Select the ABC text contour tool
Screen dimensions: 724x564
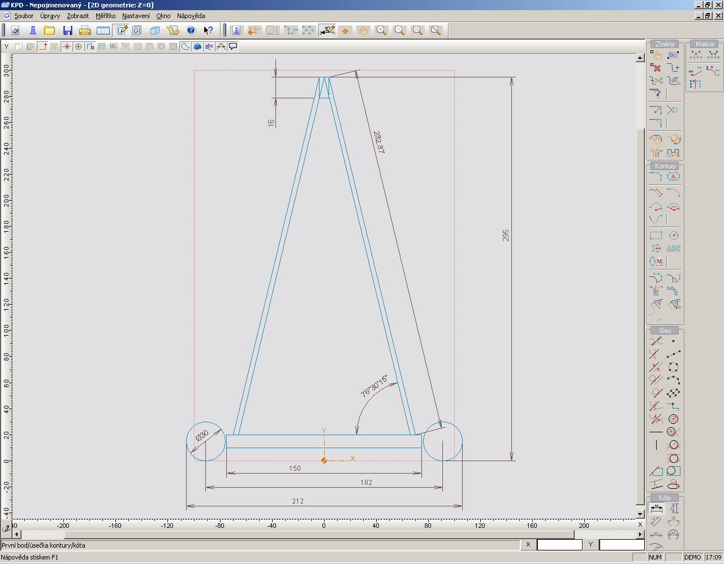pos(673,249)
